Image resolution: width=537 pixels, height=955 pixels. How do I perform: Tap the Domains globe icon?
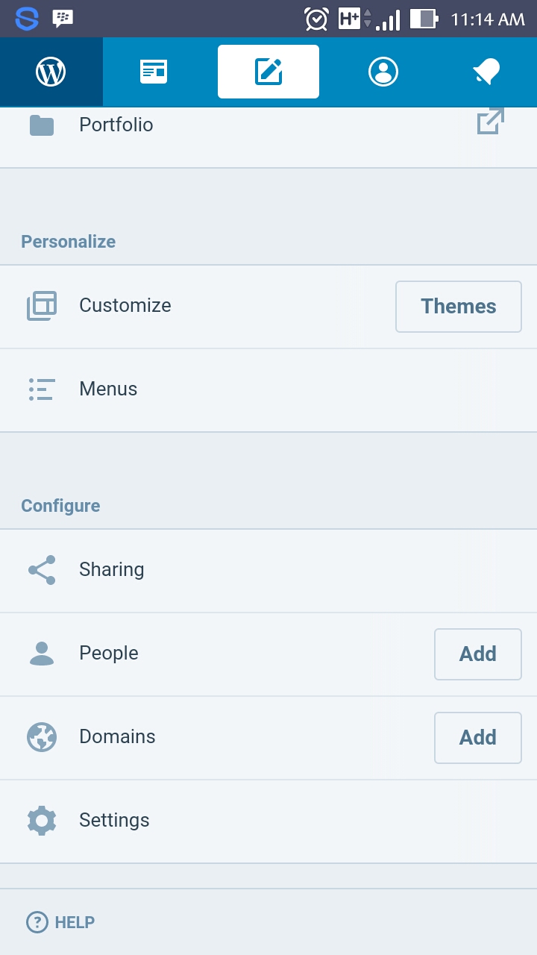41,737
